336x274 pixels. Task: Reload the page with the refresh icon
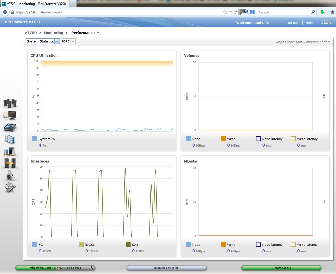click(x=235, y=12)
